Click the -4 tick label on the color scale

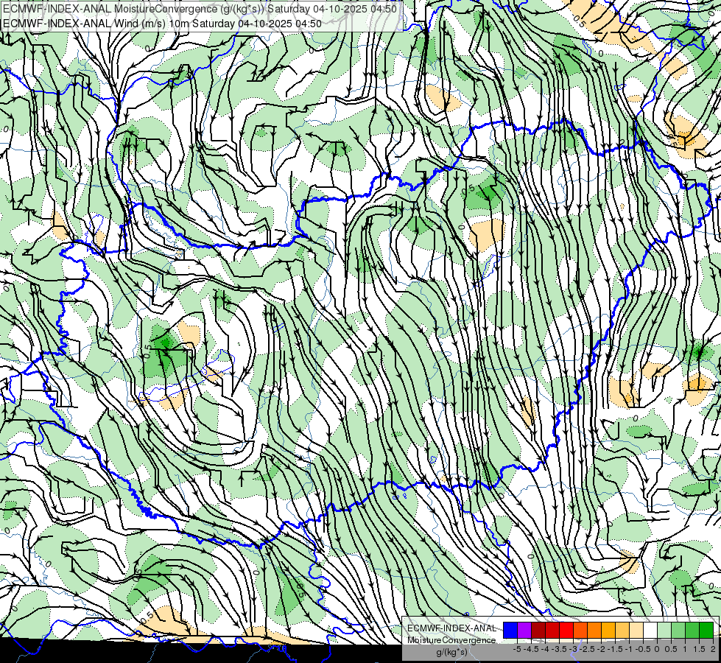(x=545, y=649)
